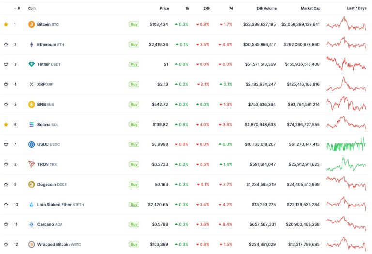The height and width of the screenshot is (254, 372).
Task: Open USDC's green 7-day sparkline chart
Action: click(x=346, y=144)
